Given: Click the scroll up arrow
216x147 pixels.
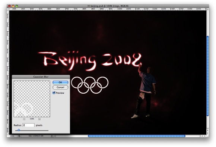Looking at the screenshot, I should tap(207, 130).
